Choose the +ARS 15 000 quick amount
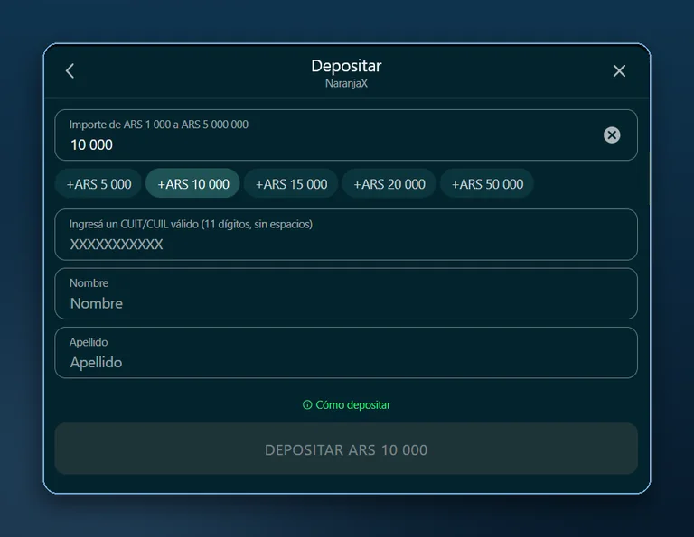This screenshot has height=537, width=694. tap(291, 184)
